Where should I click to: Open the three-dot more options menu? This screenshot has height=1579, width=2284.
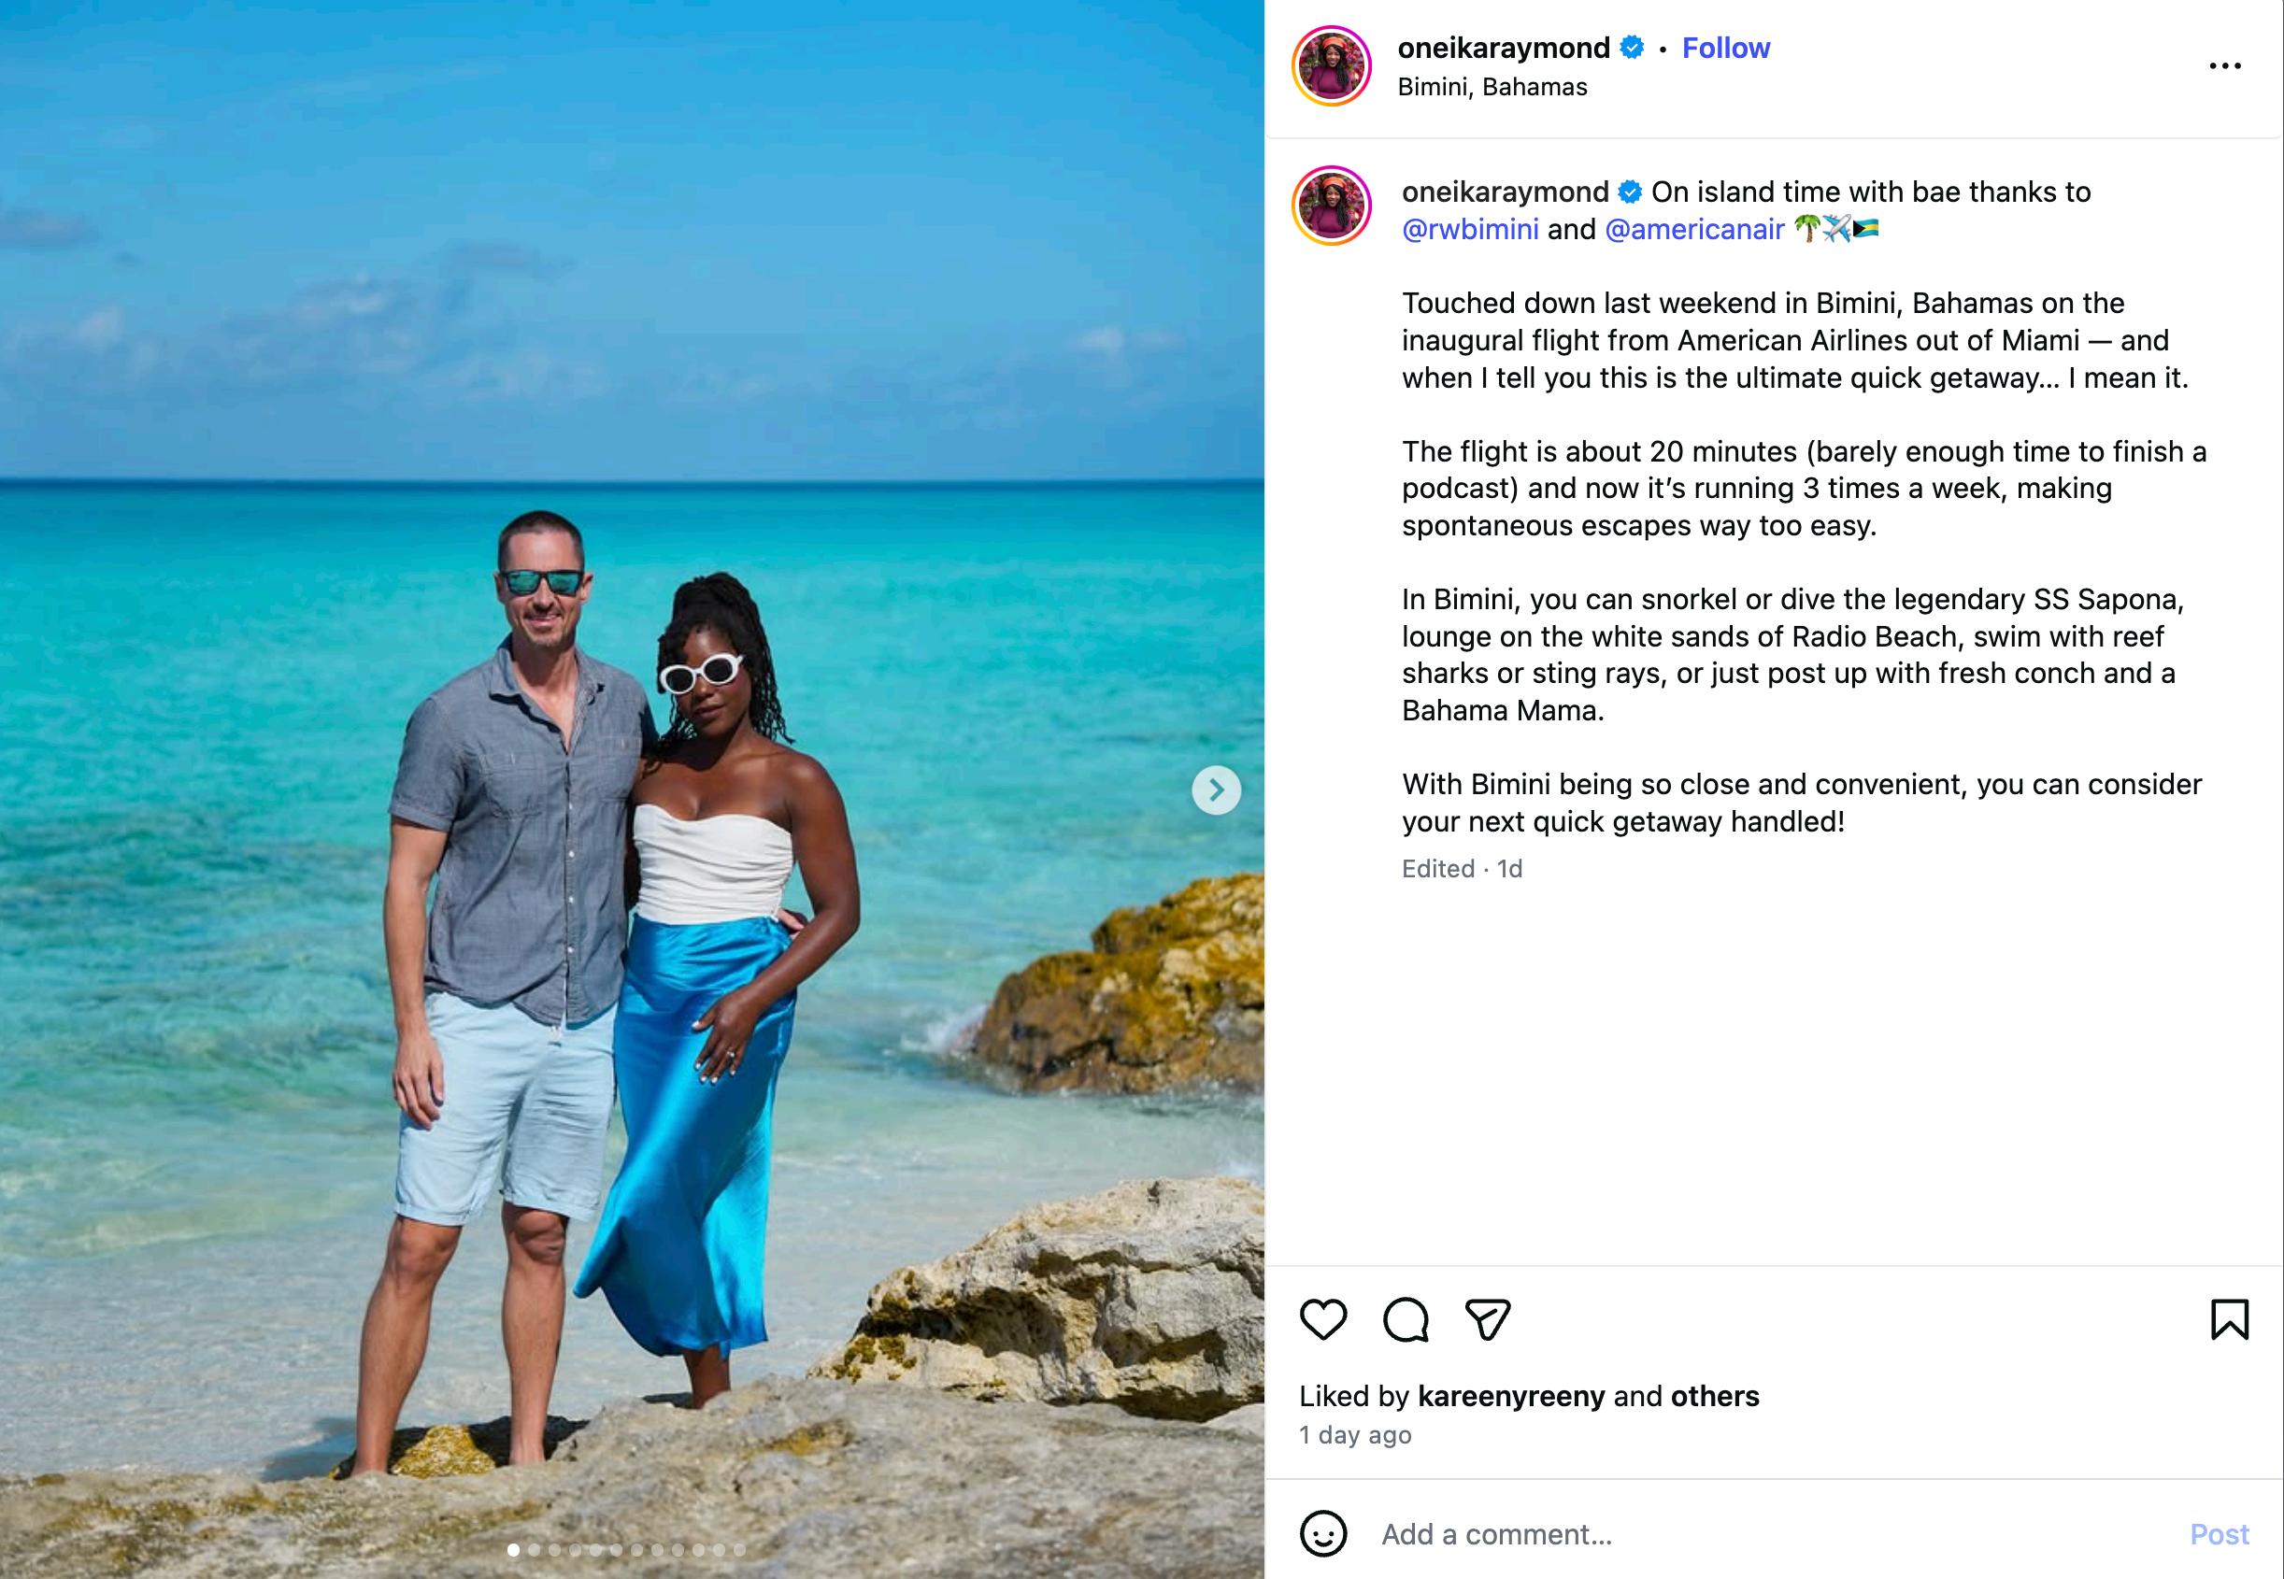(2224, 66)
